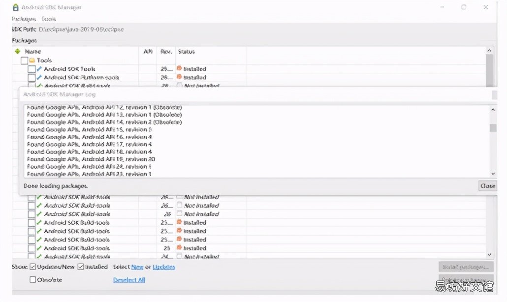Click the Install packages button
The width and height of the screenshot is (507, 302).
pos(466,267)
